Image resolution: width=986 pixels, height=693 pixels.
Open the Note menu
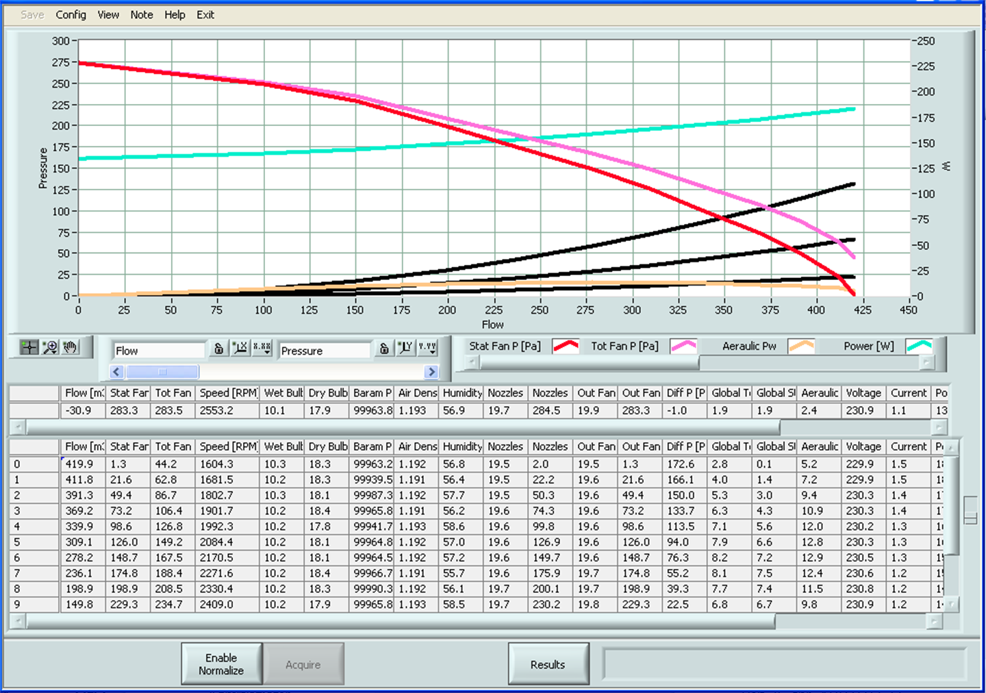coord(142,14)
